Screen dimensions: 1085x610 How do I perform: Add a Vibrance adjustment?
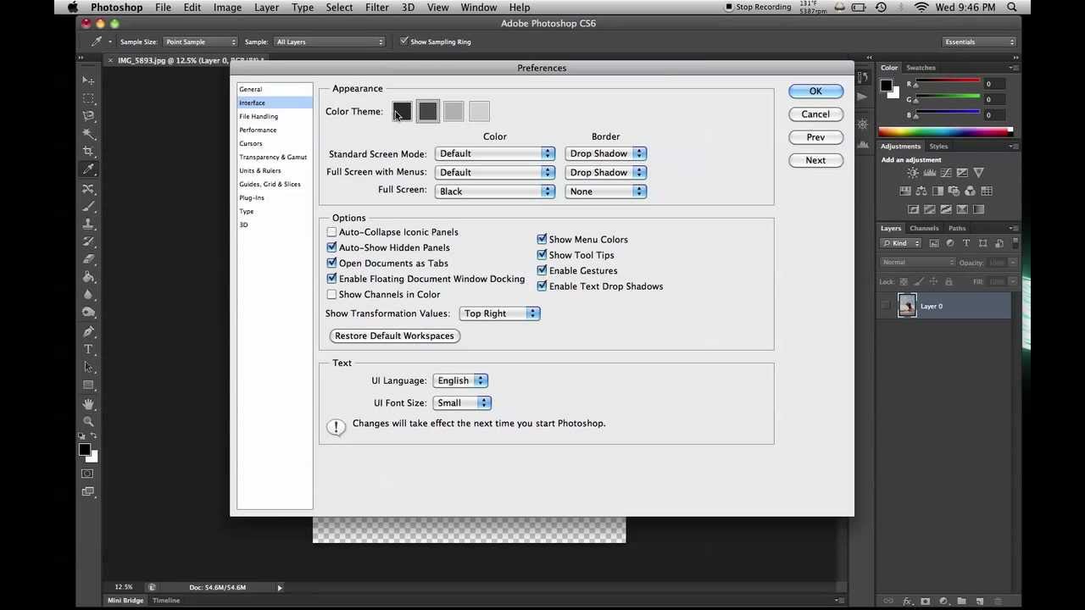point(978,173)
